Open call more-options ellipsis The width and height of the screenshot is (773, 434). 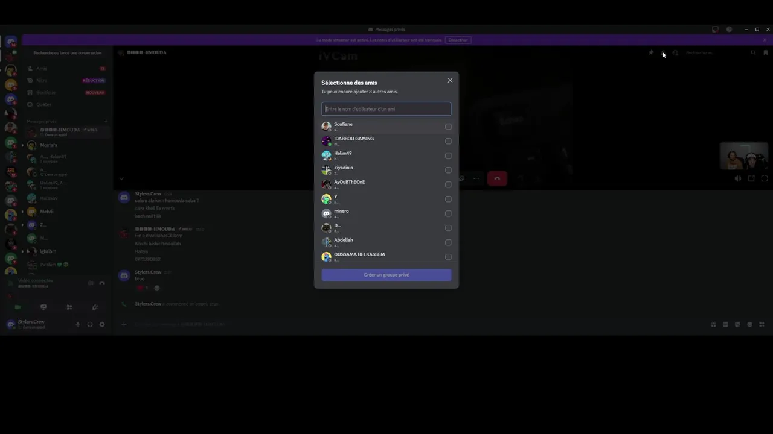[476, 178]
